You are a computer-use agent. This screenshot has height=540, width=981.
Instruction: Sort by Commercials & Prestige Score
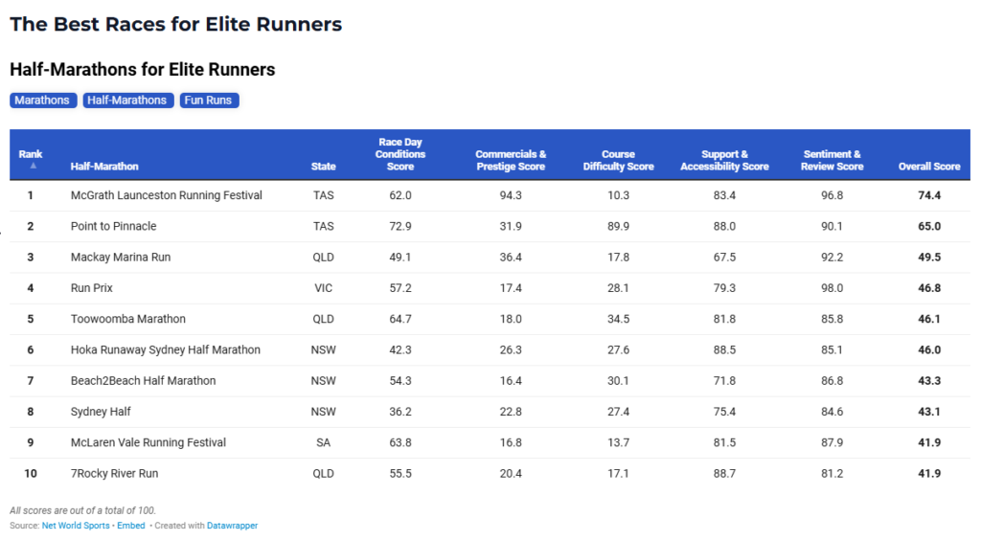click(511, 160)
